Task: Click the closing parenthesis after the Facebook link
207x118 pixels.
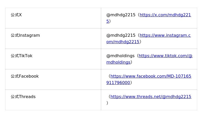Action: coord(131,83)
